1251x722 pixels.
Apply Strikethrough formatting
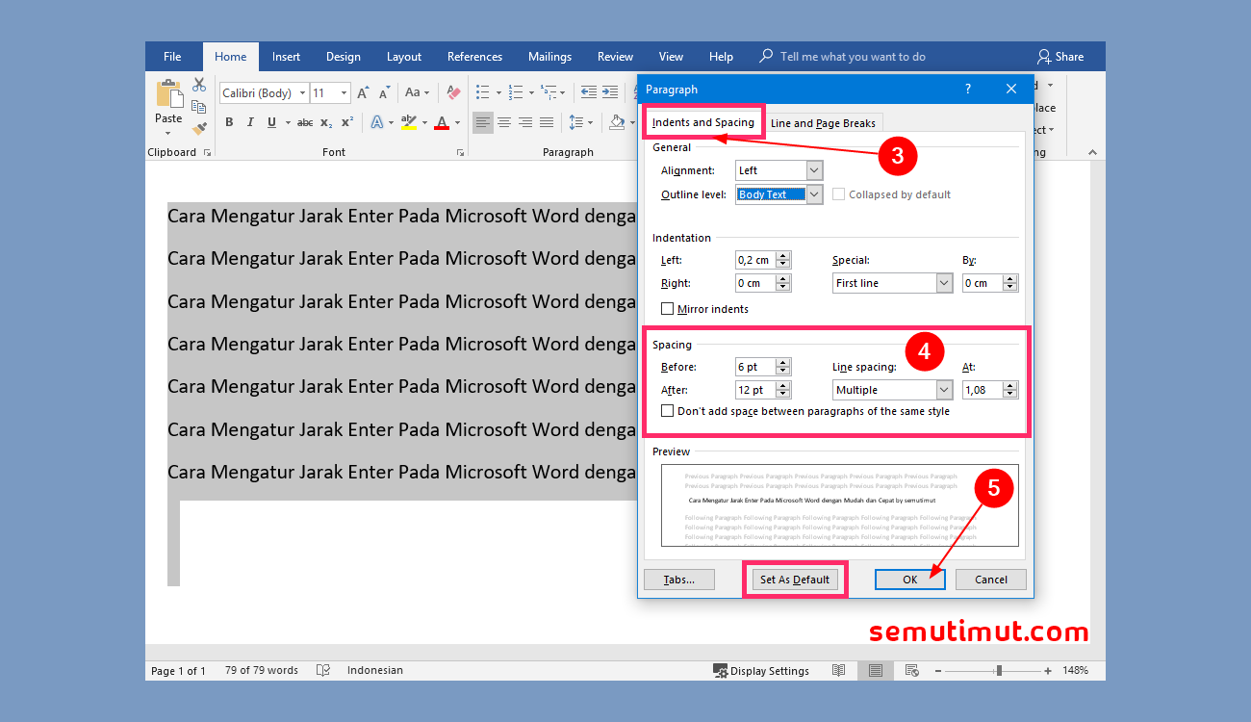[305, 122]
